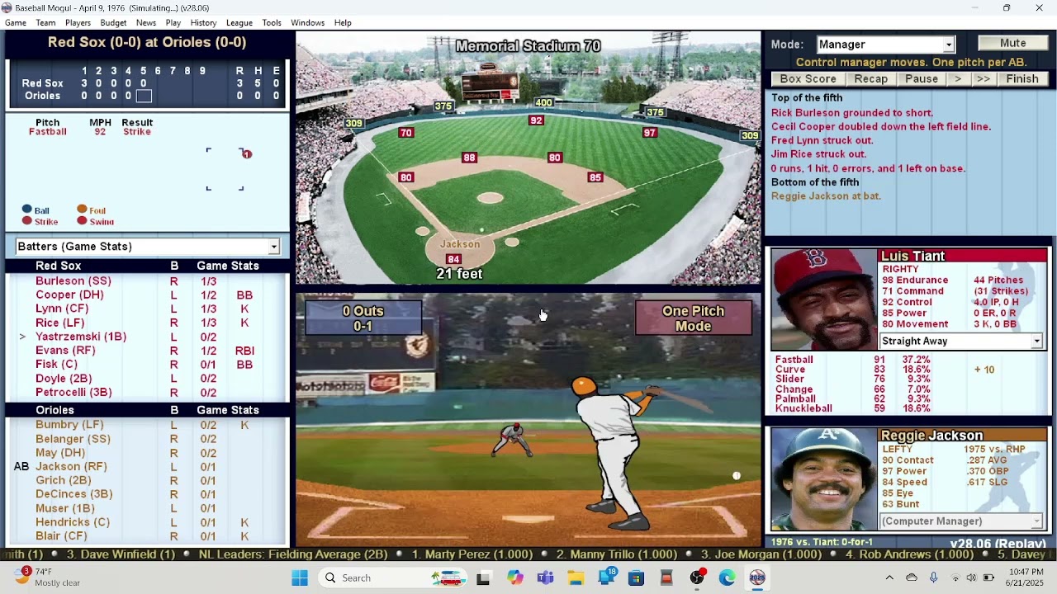The width and height of the screenshot is (1057, 594).
Task: Launch Copilot from the taskbar
Action: coord(515,577)
